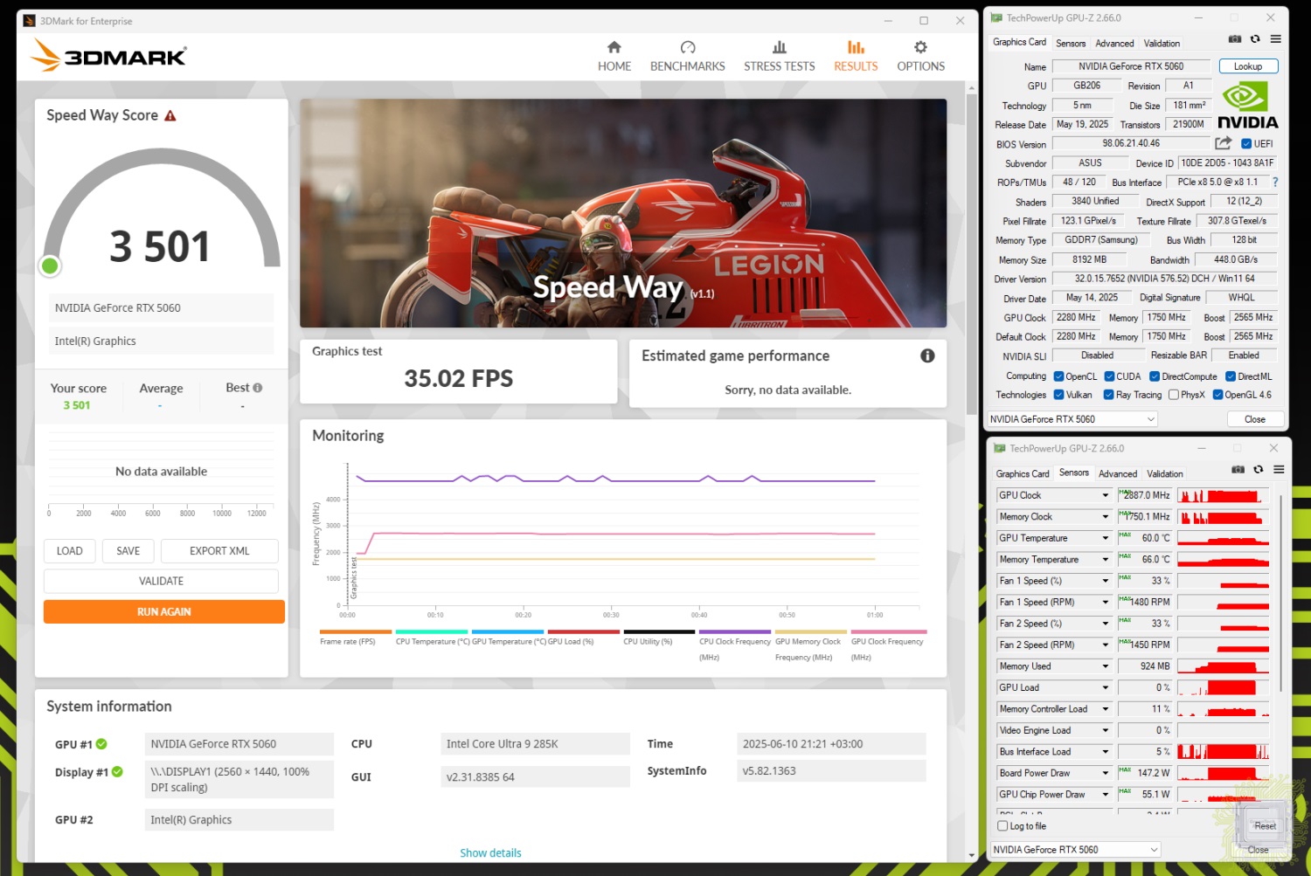Open Estimated game performance info icon

pos(927,355)
